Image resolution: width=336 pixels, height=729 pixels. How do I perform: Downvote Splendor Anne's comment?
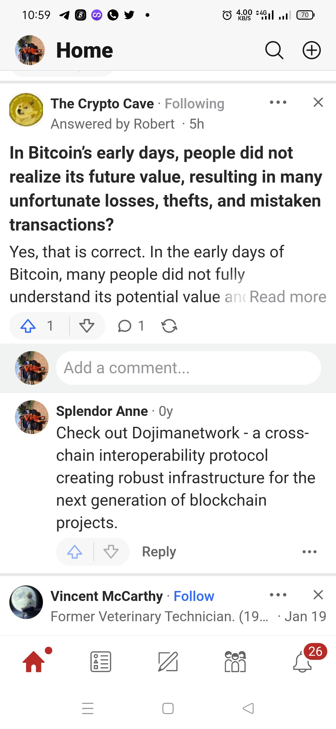click(111, 552)
